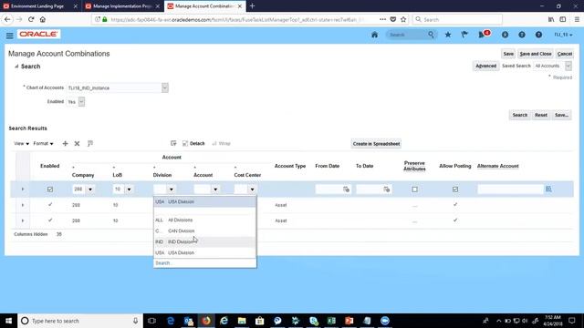Click the Search button
Viewport: 584px width, 328px height.
[519, 115]
